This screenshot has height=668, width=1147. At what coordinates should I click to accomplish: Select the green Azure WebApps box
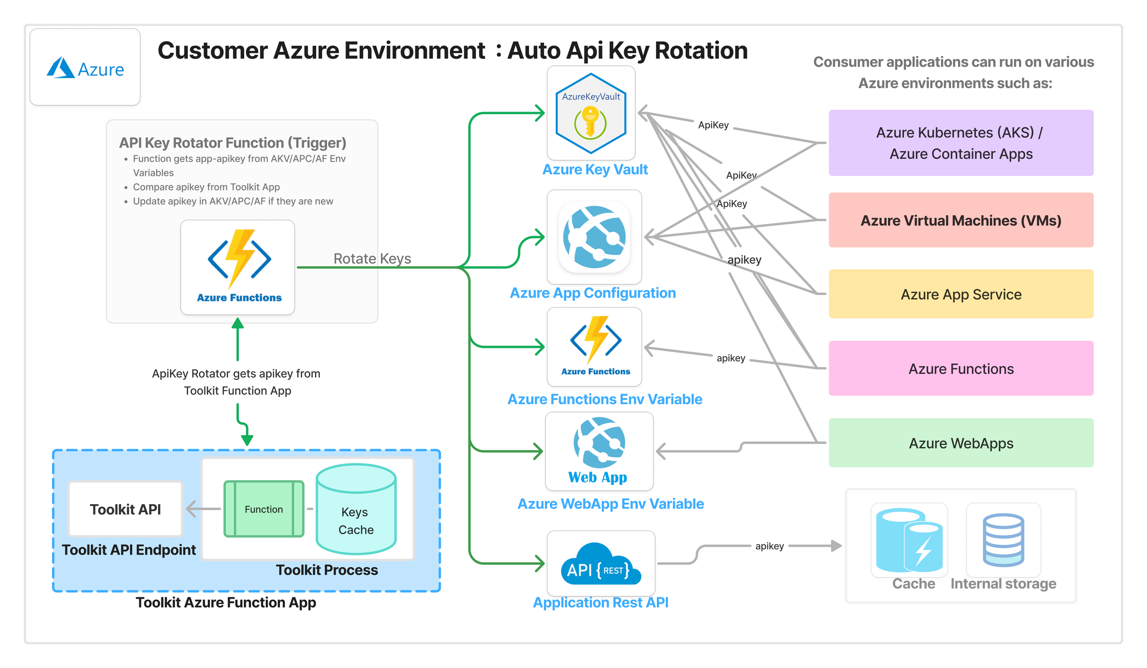pyautogui.click(x=962, y=443)
